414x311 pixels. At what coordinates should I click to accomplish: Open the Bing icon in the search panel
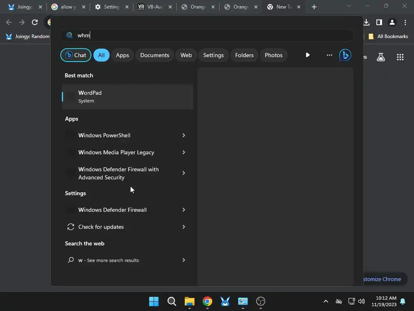(345, 55)
